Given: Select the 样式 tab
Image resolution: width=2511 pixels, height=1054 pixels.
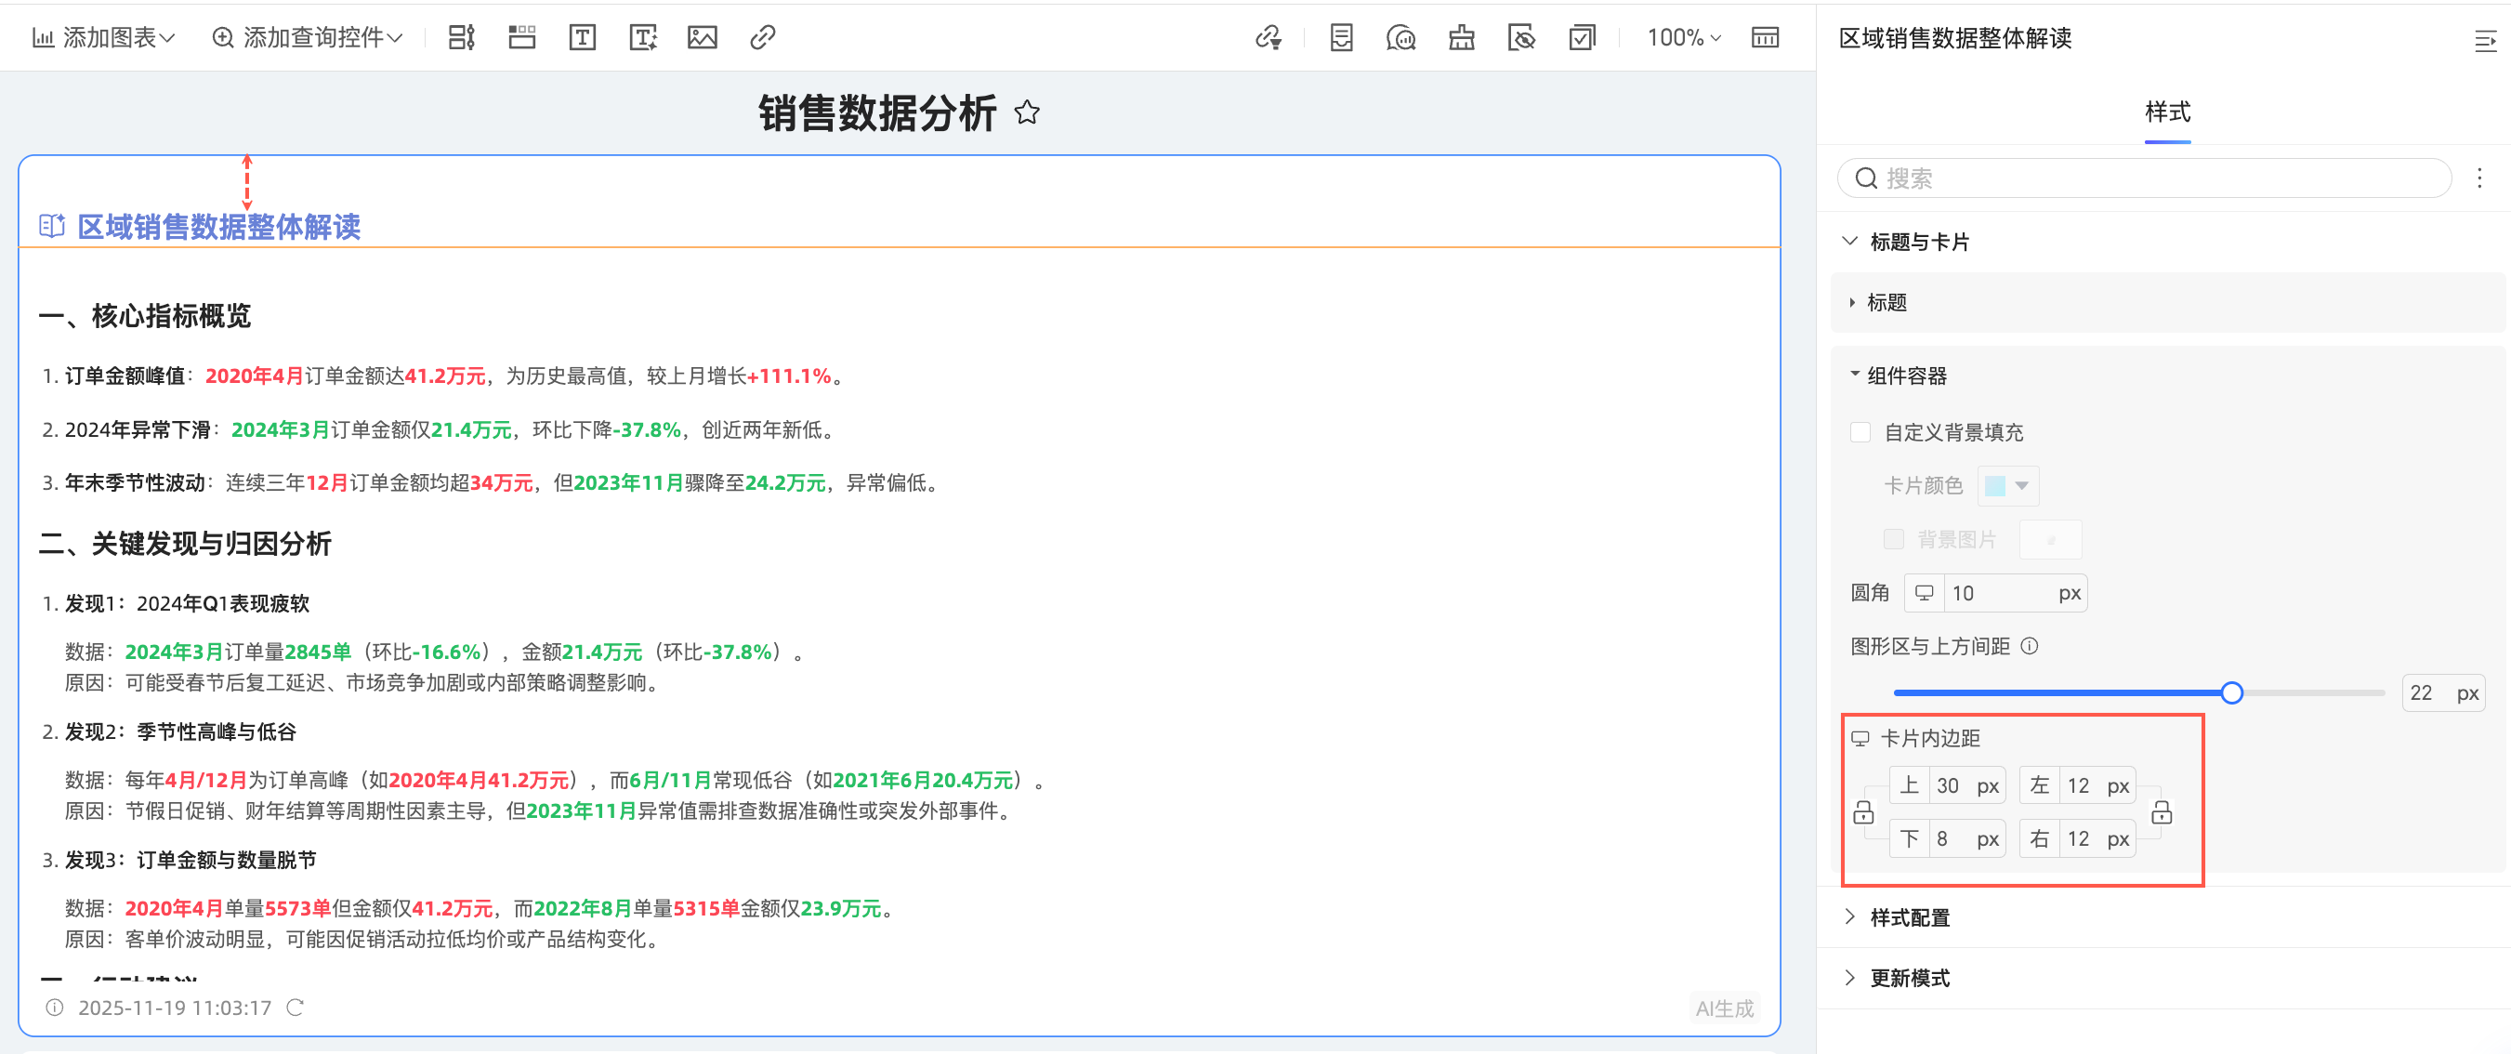Looking at the screenshot, I should [x=2166, y=112].
